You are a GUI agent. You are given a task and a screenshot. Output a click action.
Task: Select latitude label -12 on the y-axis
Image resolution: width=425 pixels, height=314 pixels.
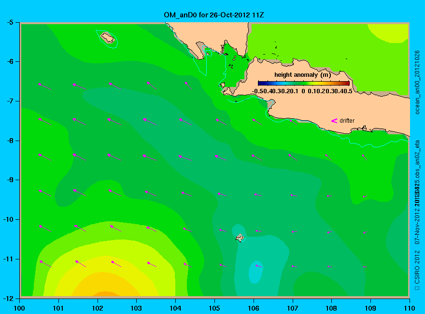[8, 299]
